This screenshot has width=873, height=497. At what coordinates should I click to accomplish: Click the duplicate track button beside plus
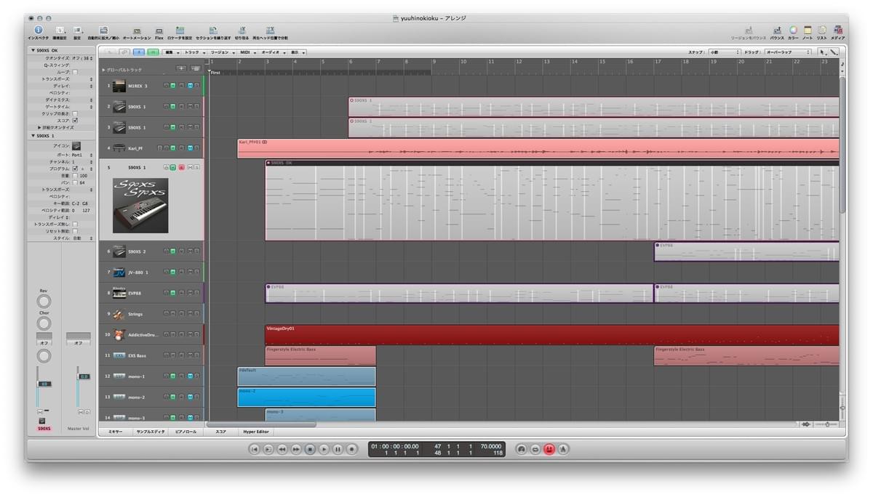tap(196, 69)
